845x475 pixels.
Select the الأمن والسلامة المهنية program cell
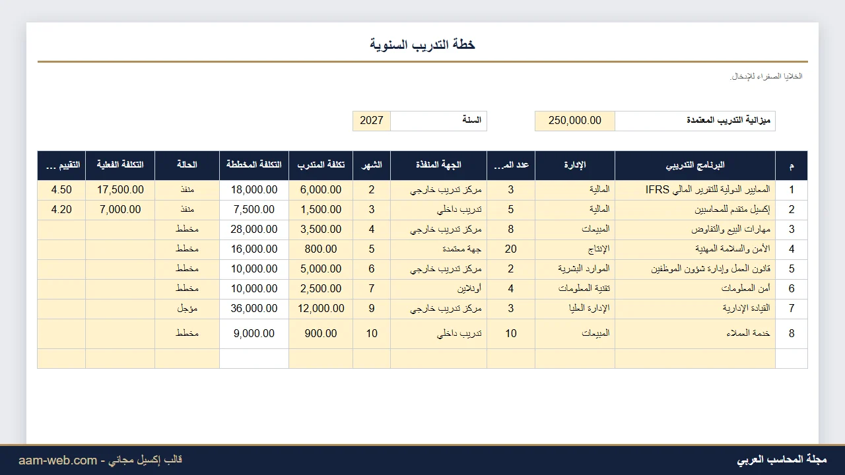[695, 249]
